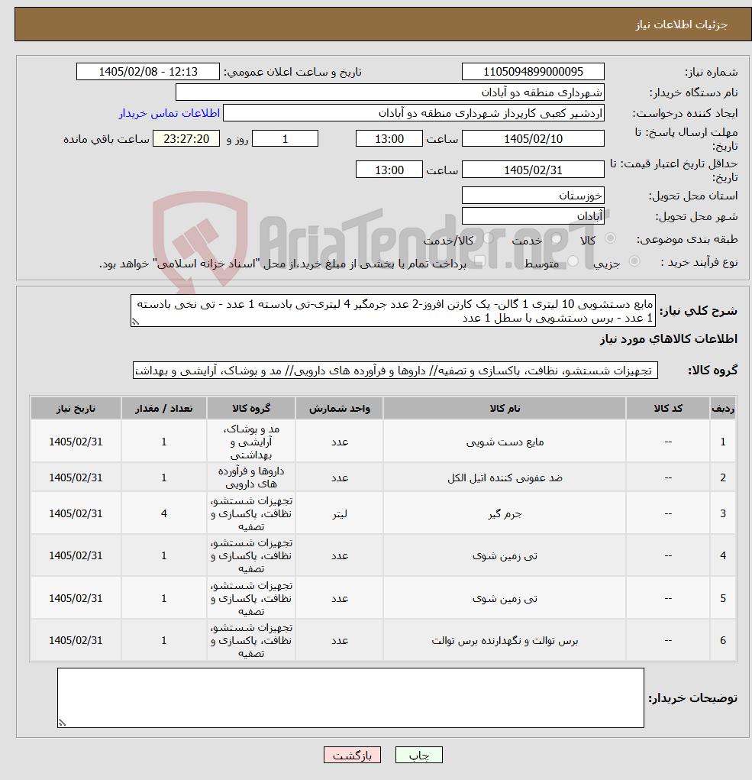Click the چاپ (print) button

click(x=418, y=755)
